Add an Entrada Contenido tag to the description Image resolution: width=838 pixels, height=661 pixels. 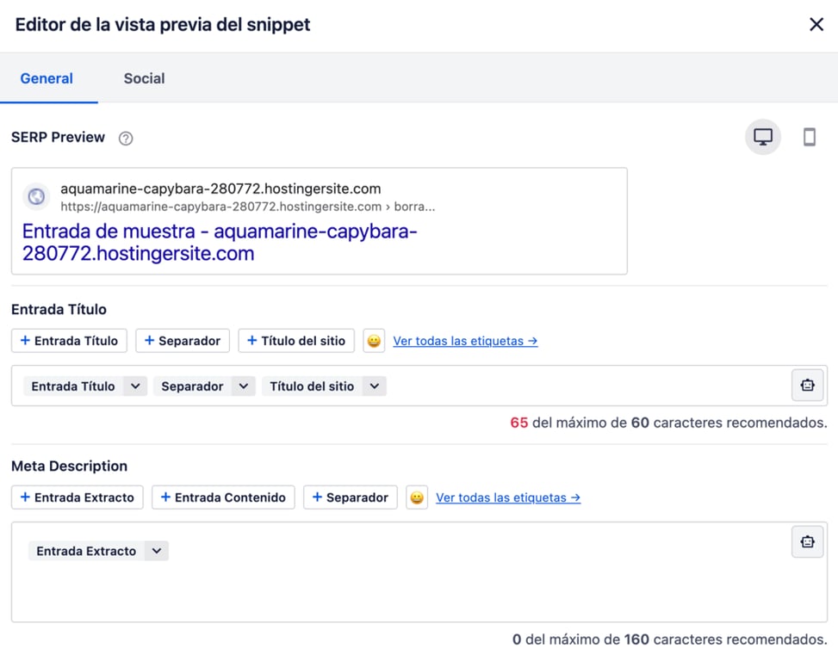point(222,497)
